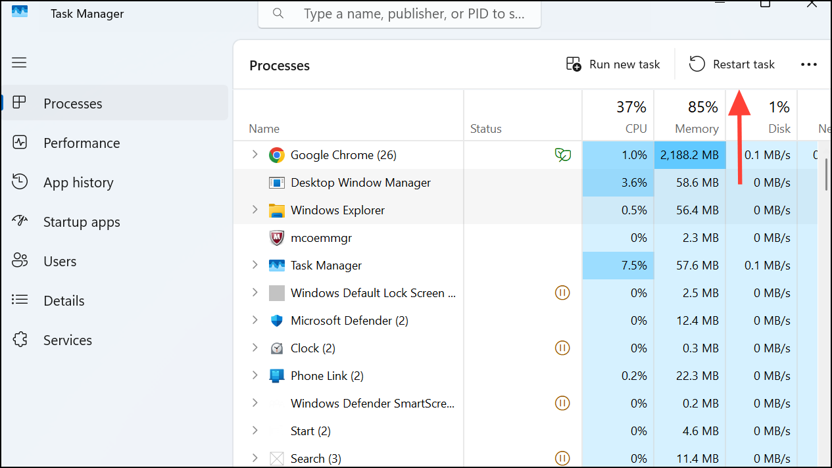Expand the Google Chrome process group
832x468 pixels.
(x=255, y=155)
